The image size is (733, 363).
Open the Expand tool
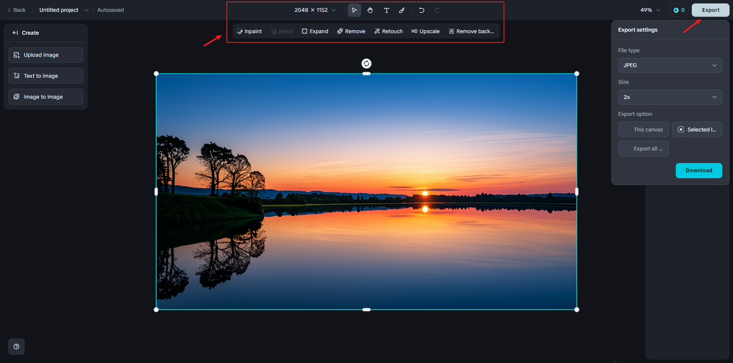[315, 31]
